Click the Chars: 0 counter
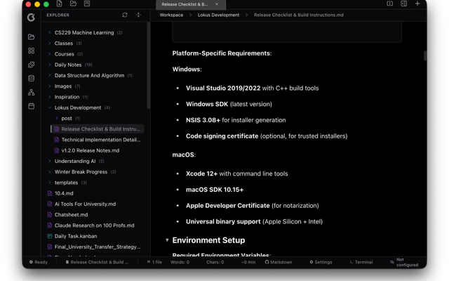Viewport: 449px width, 281px height. pyautogui.click(x=215, y=262)
